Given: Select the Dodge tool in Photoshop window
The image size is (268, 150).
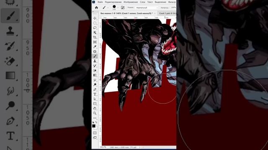Looking at the screenshot, I should coord(95,85).
